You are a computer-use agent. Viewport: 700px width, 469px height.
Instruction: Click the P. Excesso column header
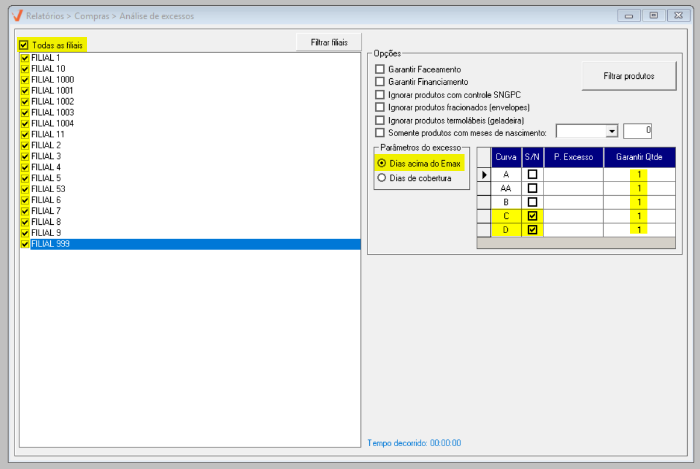tap(573, 157)
